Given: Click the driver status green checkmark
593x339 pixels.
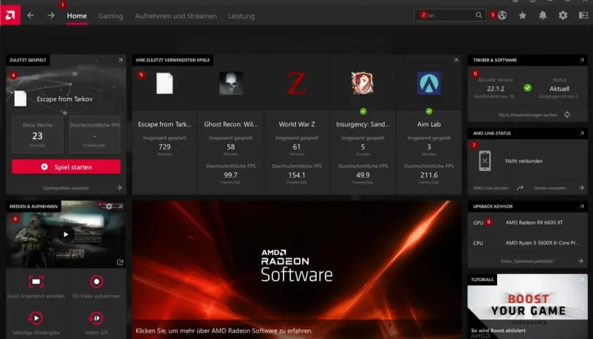Looking at the screenshot, I should (527, 88).
